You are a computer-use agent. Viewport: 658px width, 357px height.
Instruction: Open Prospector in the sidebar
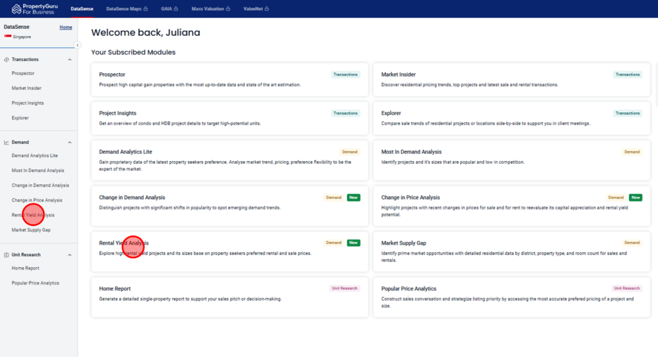tap(23, 73)
